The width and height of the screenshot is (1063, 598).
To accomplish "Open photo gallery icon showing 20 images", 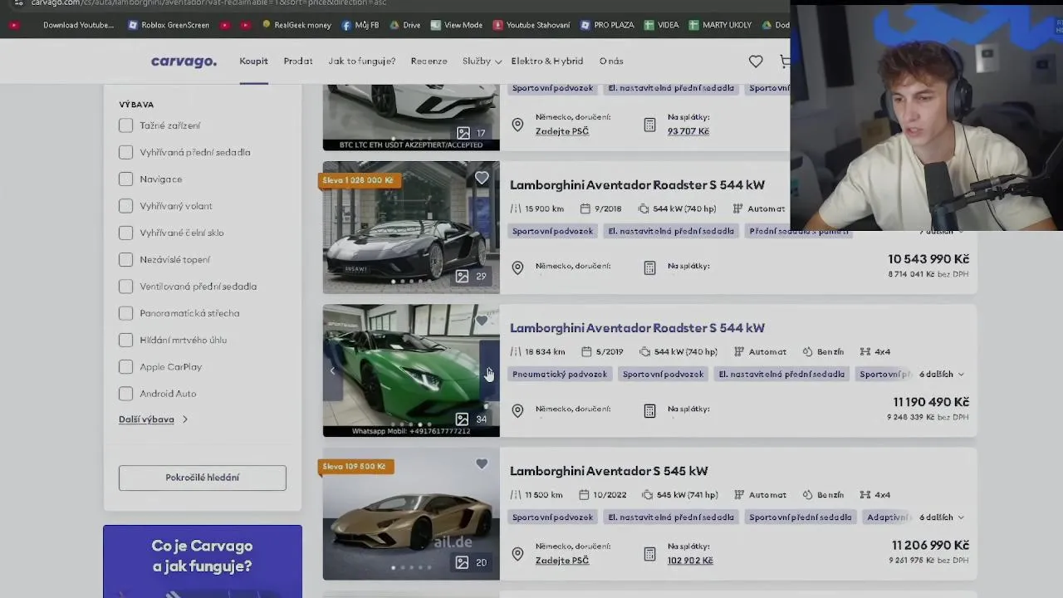I will click(x=463, y=562).
